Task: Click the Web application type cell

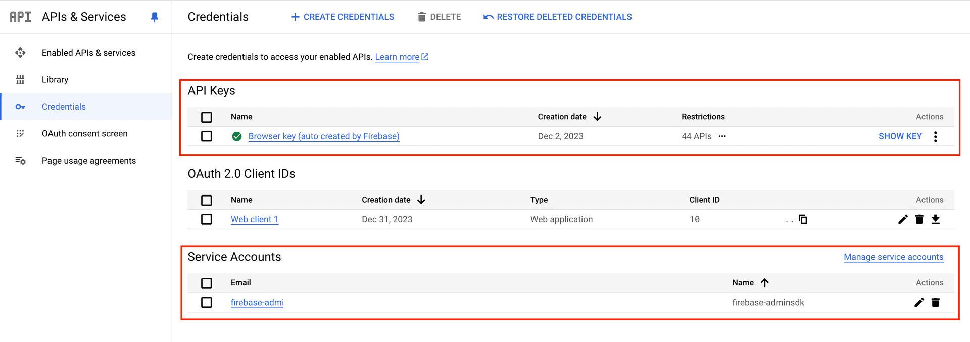Action: point(561,219)
